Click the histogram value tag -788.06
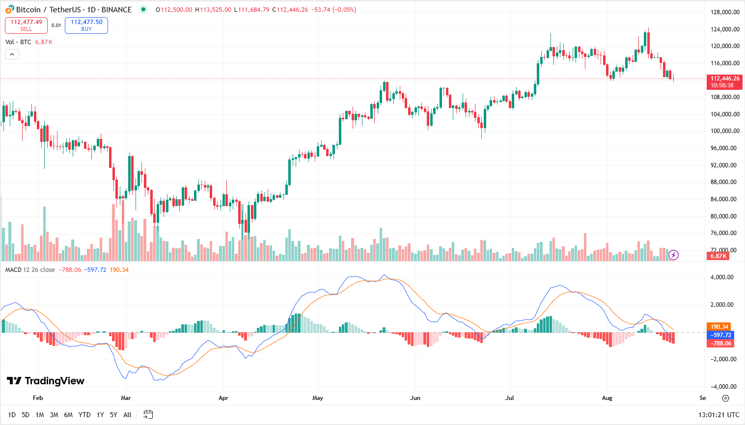 coord(720,343)
